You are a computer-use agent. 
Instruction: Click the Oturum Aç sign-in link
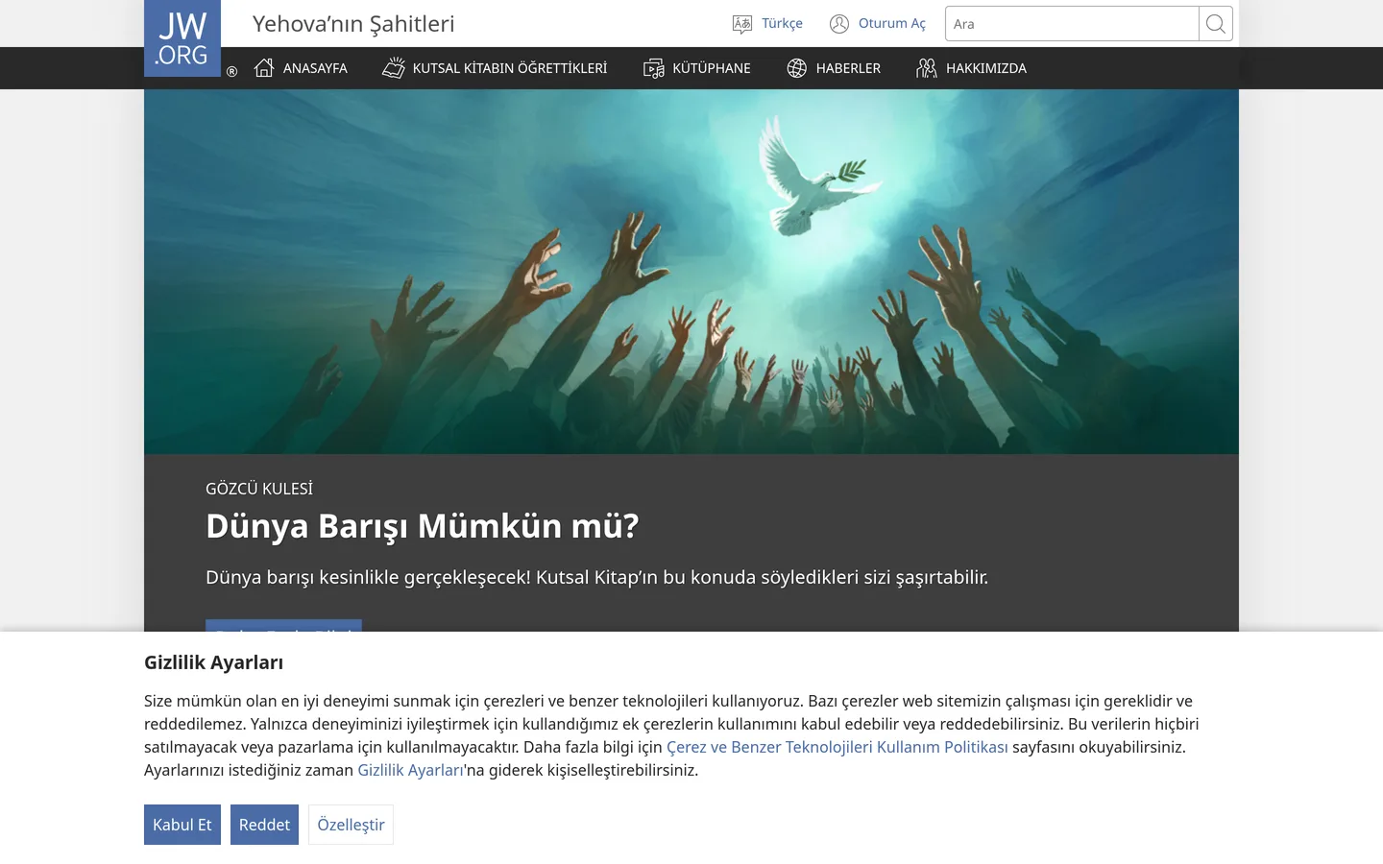tap(892, 24)
